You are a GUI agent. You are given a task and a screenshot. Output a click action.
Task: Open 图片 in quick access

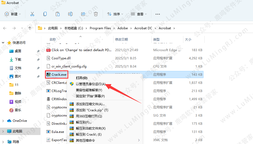pos(18,76)
